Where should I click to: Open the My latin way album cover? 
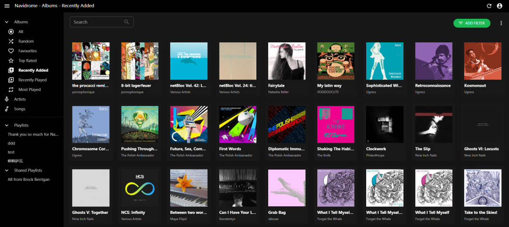tap(336, 61)
